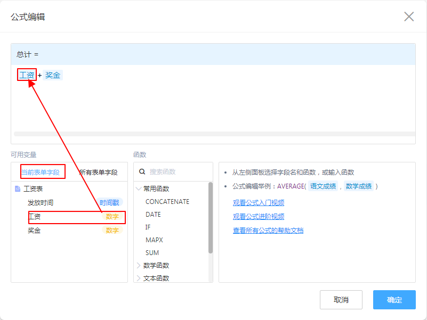Insert the MAPX function

pos(154,240)
